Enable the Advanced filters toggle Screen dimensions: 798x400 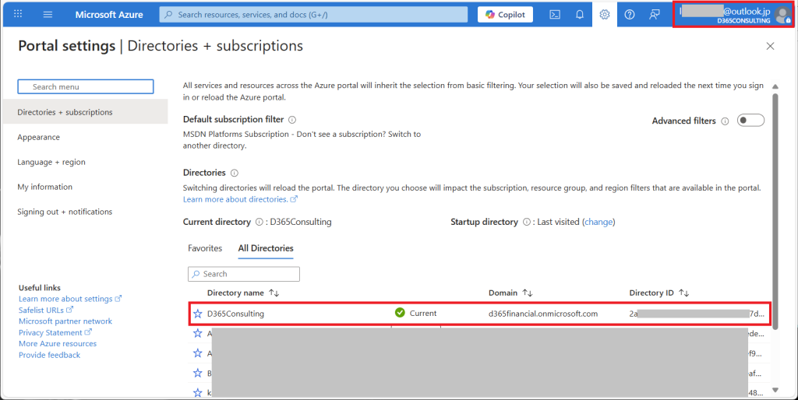750,121
